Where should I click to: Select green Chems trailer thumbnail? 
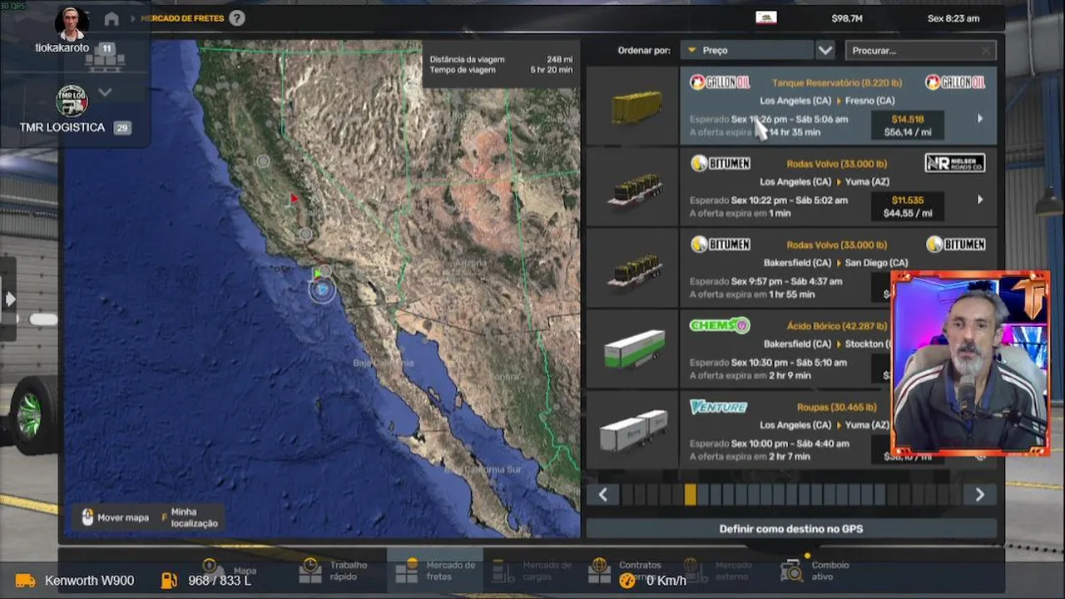(634, 349)
